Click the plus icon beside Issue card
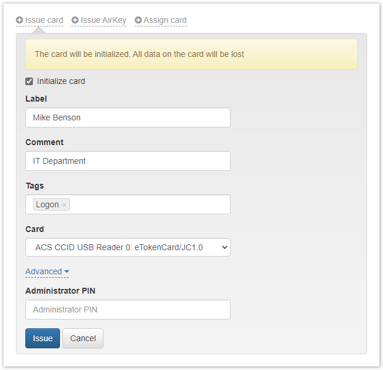Image resolution: width=383 pixels, height=370 pixels. [x=19, y=20]
